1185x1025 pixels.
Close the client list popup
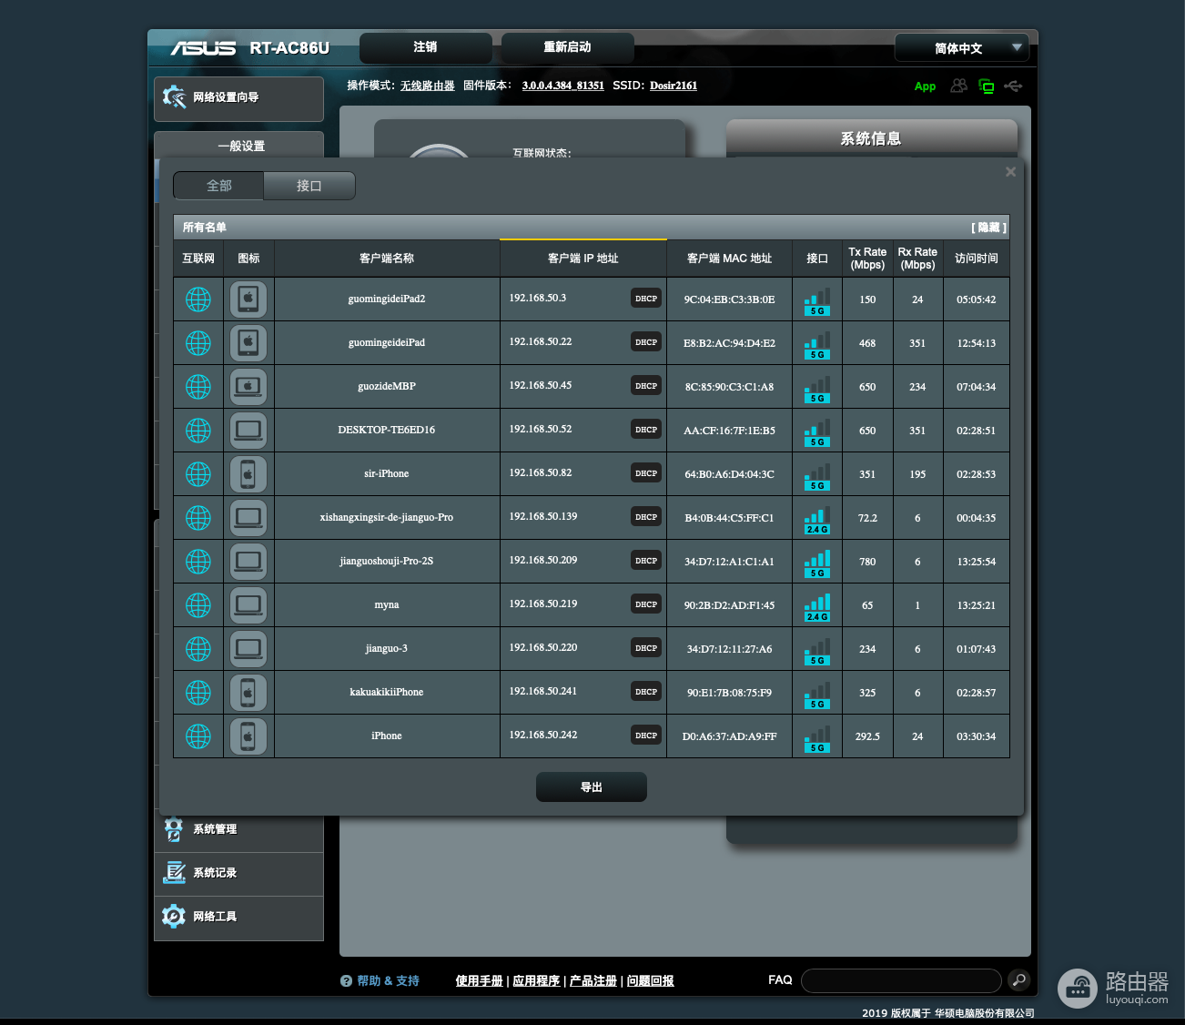pyautogui.click(x=1010, y=172)
